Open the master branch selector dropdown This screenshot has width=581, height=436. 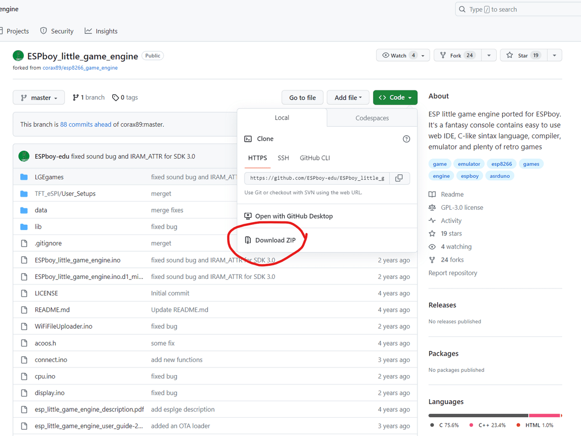[x=39, y=98]
